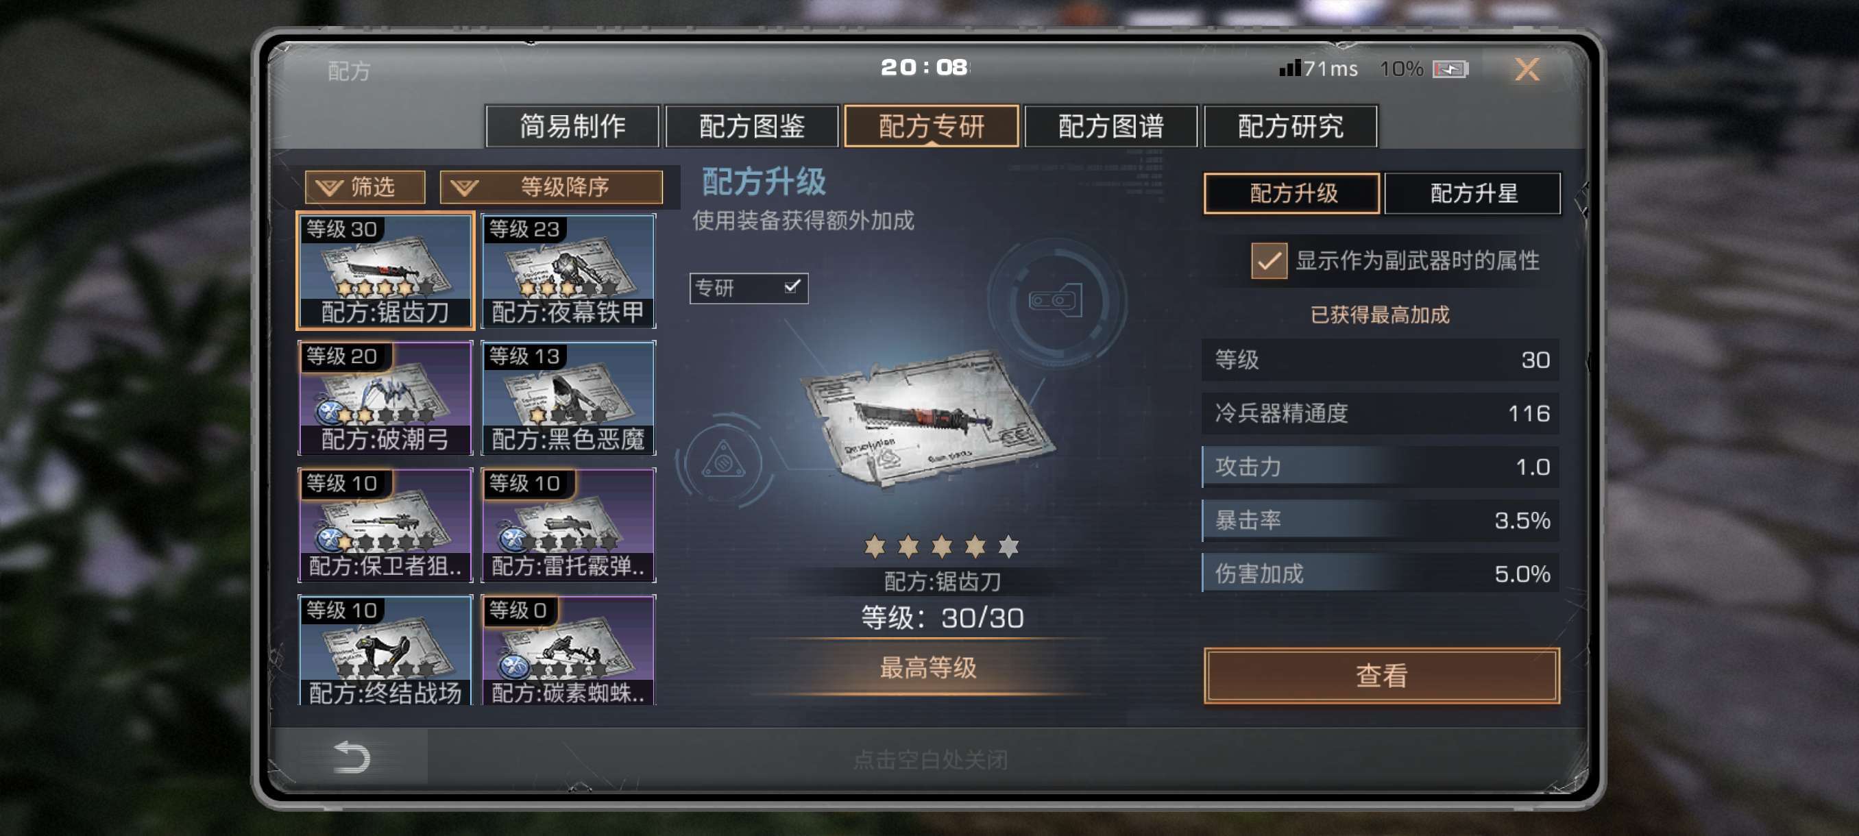
Task: Select the 配方:破潮弓 recipe icon
Action: pos(385,397)
